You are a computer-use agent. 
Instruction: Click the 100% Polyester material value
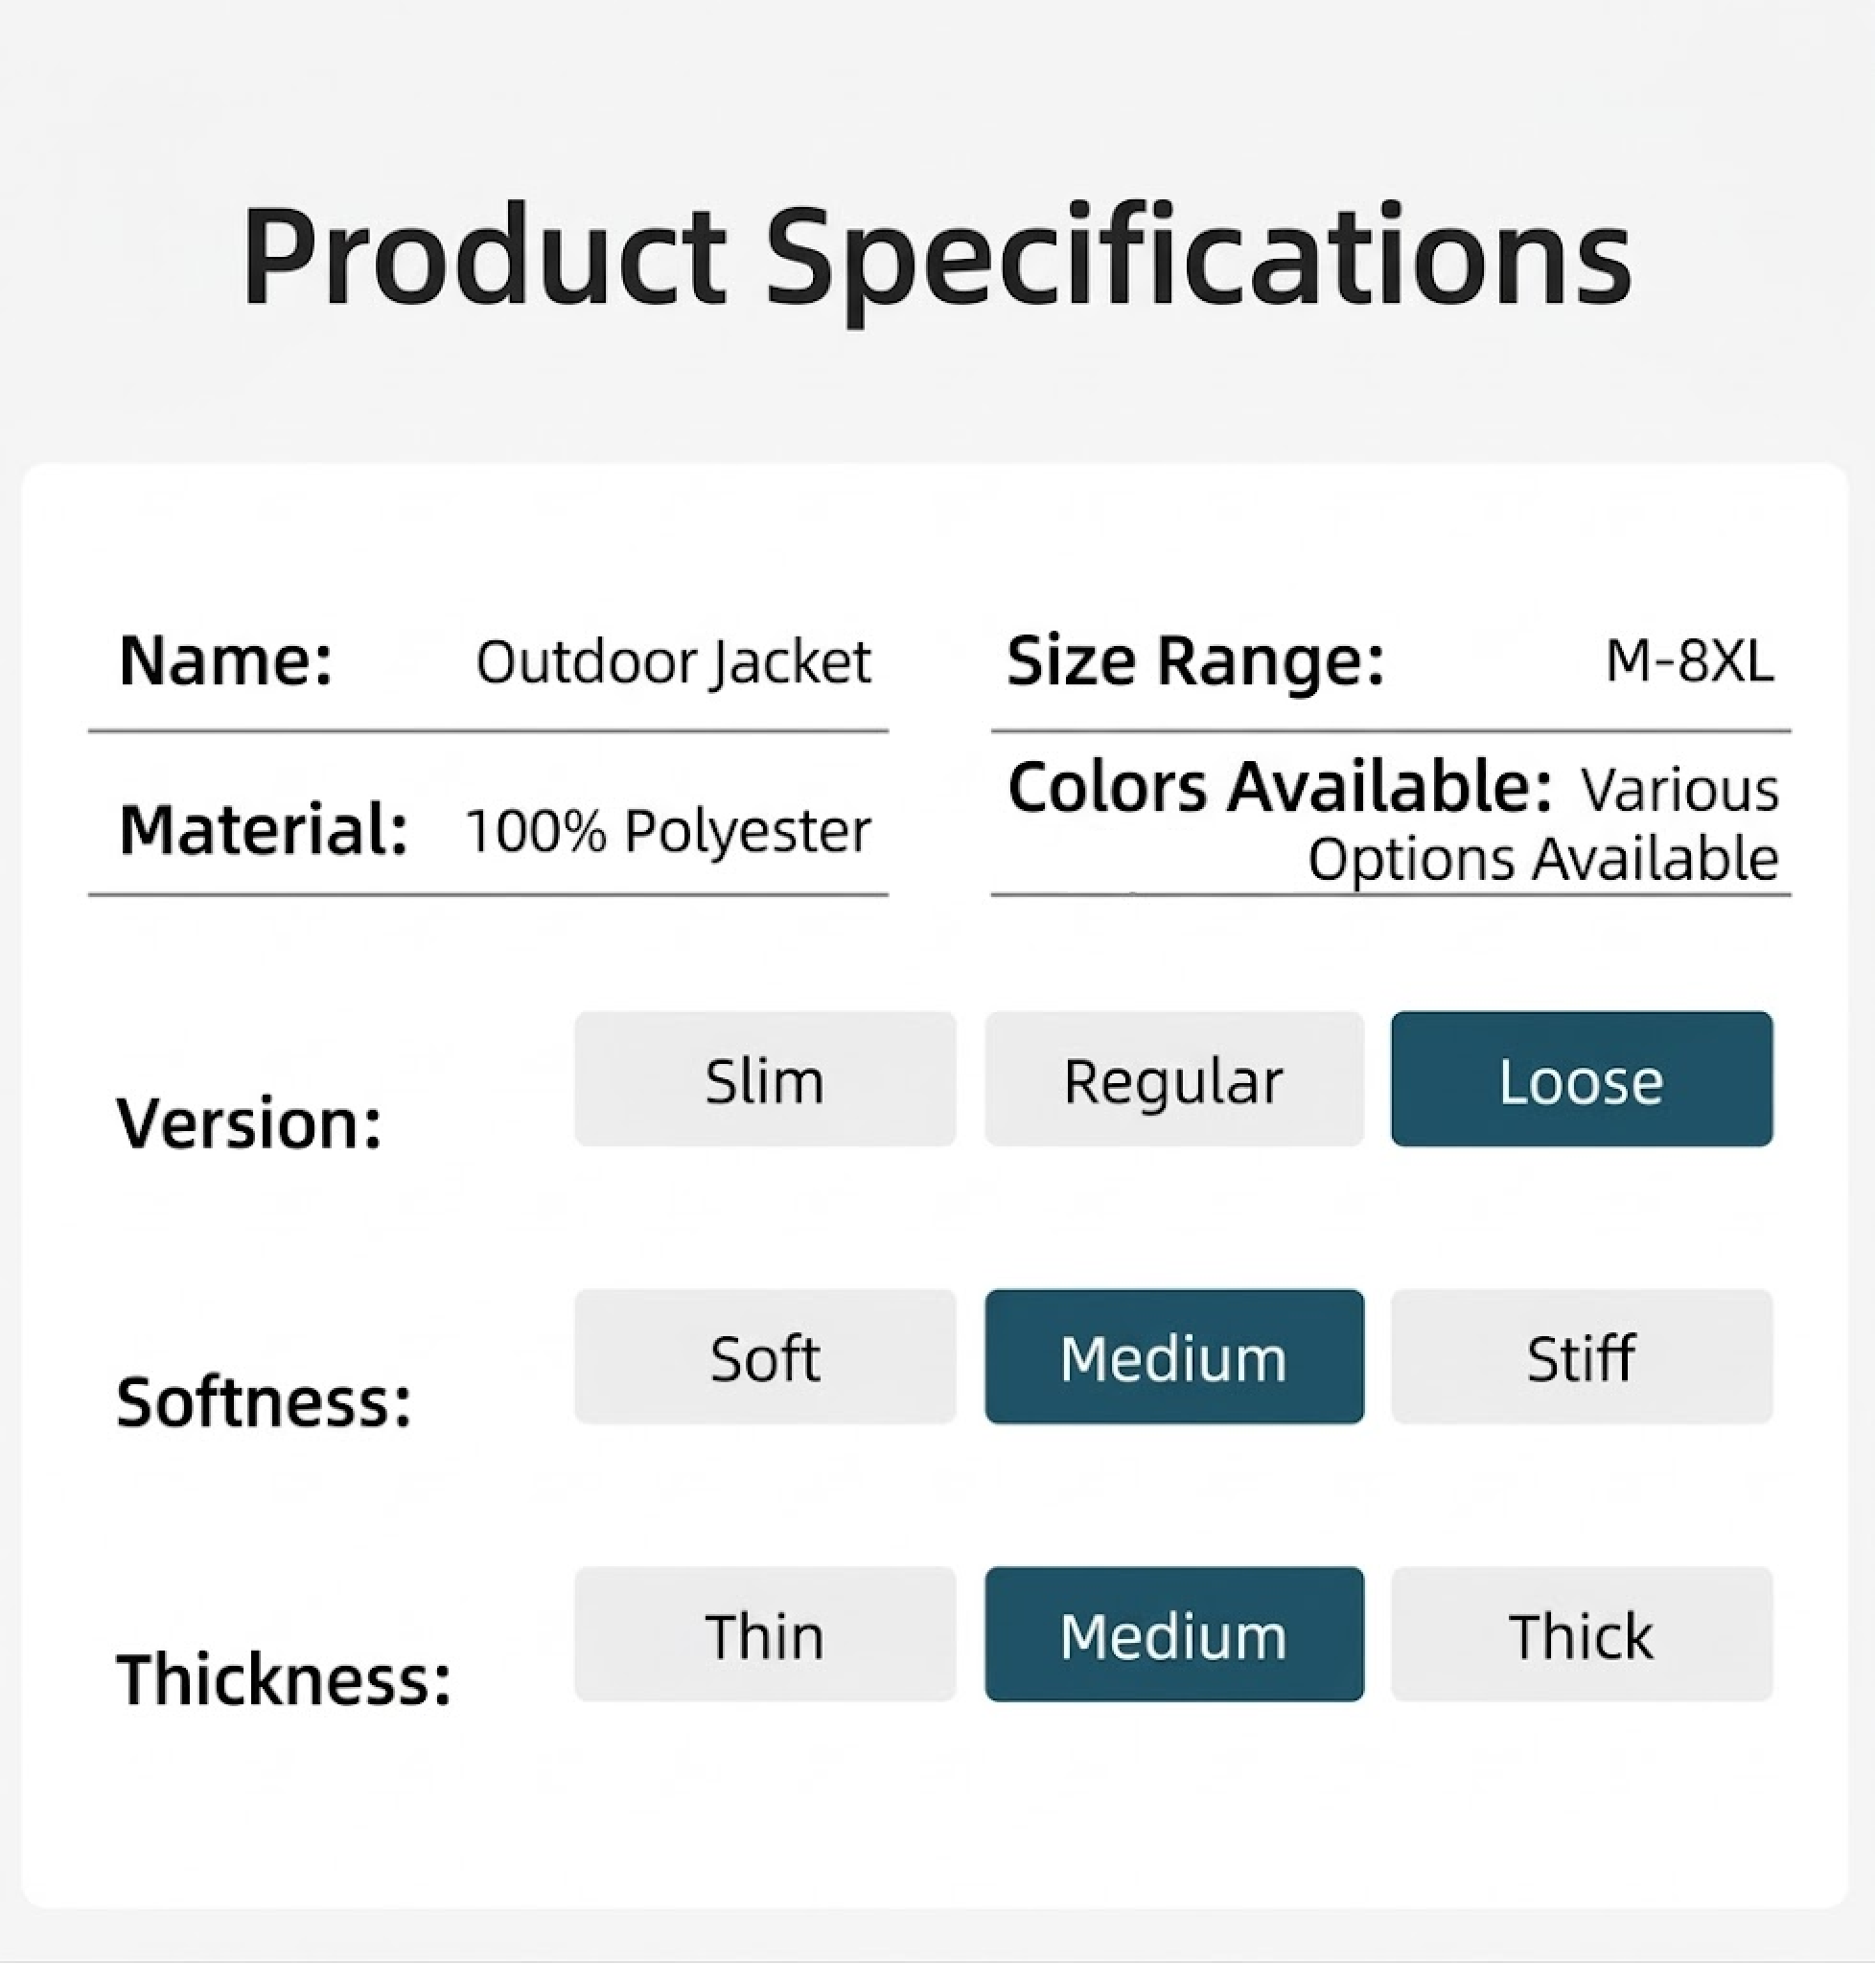[668, 830]
